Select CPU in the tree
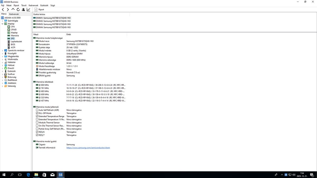This screenshot has height=178, width=317. point(13,27)
